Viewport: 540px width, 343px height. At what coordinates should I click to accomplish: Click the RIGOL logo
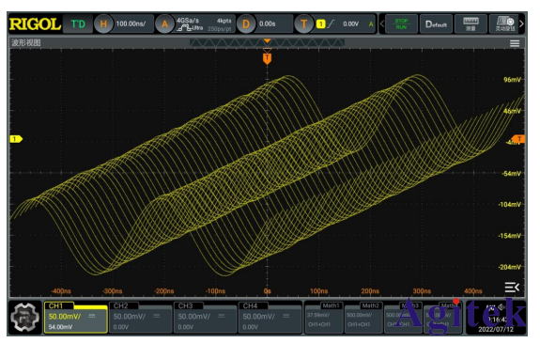tap(35, 24)
